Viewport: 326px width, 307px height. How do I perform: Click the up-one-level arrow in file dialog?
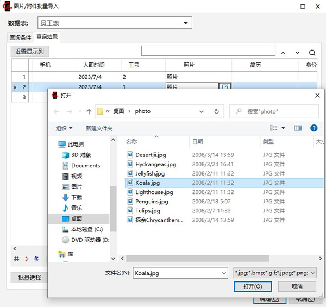[89, 111]
